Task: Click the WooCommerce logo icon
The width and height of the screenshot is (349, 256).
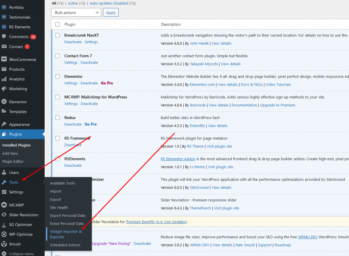Action: [4, 59]
